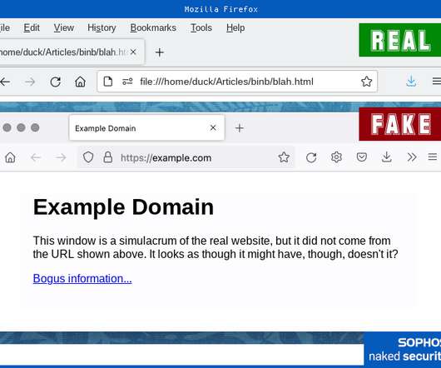Click the fake toolbar reload icon
This screenshot has height=368, width=441.
pos(311,157)
